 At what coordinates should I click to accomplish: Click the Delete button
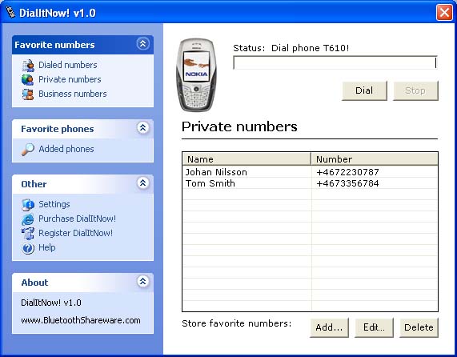tap(419, 327)
